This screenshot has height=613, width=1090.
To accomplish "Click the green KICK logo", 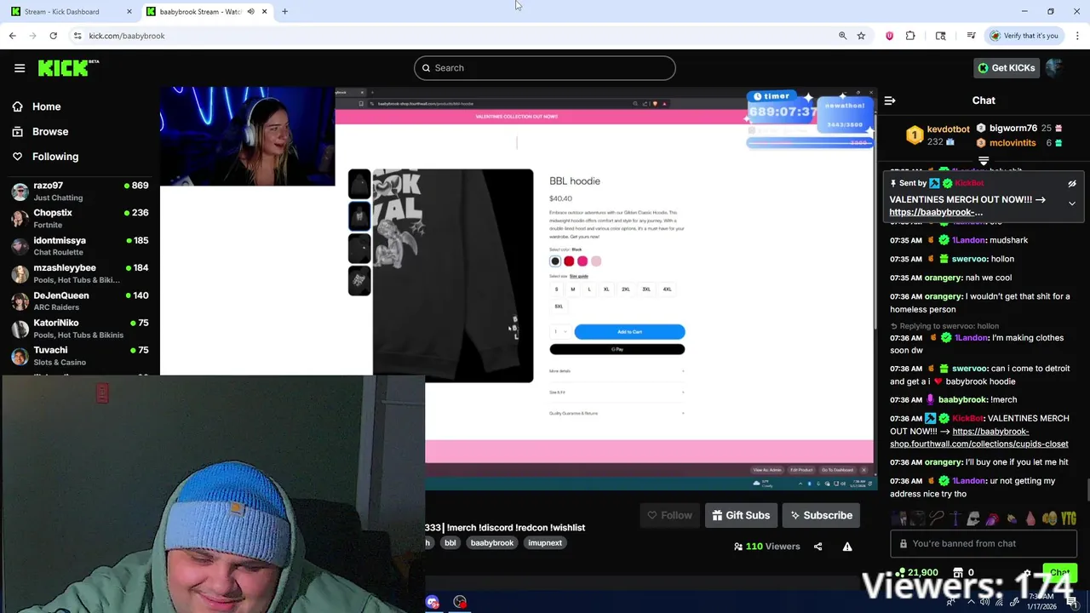I will 68,68.
